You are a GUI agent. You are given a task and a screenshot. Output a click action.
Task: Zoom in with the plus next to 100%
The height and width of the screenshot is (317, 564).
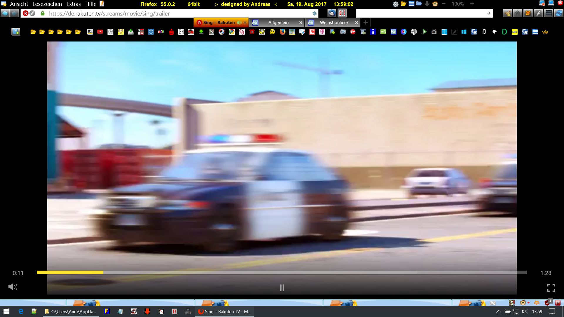click(472, 4)
